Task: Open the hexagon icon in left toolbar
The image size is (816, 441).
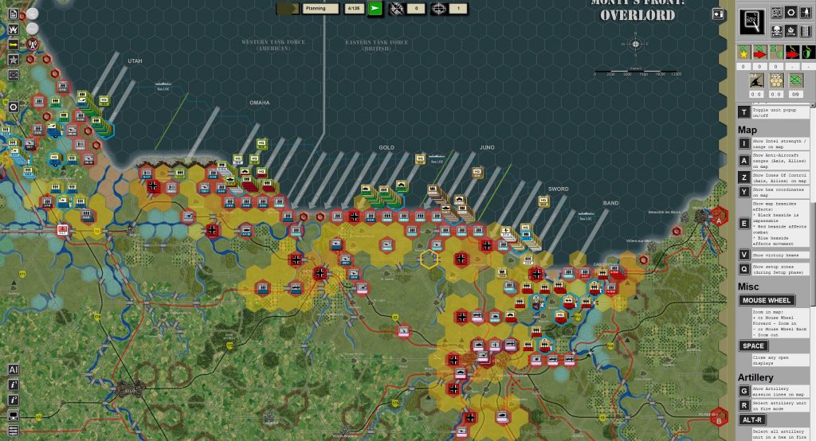Action: tap(14, 107)
